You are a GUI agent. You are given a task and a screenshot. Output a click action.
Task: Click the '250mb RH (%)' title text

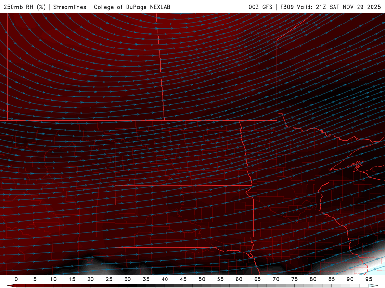tap(25, 7)
